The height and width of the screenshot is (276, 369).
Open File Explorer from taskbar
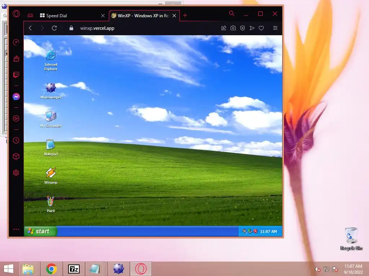coord(28,269)
